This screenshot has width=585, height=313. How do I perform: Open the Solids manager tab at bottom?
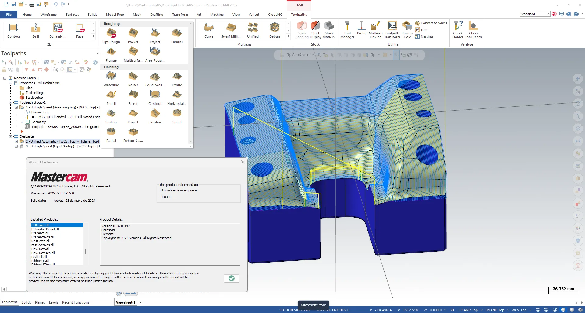[x=26, y=302]
